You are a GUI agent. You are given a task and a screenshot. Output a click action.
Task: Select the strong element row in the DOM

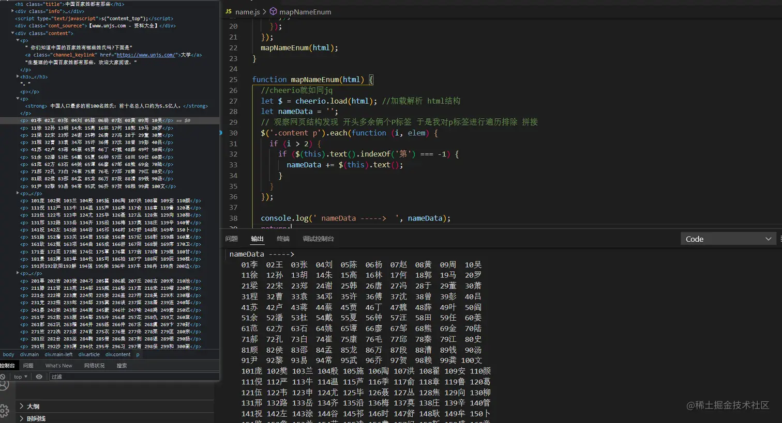tap(116, 106)
